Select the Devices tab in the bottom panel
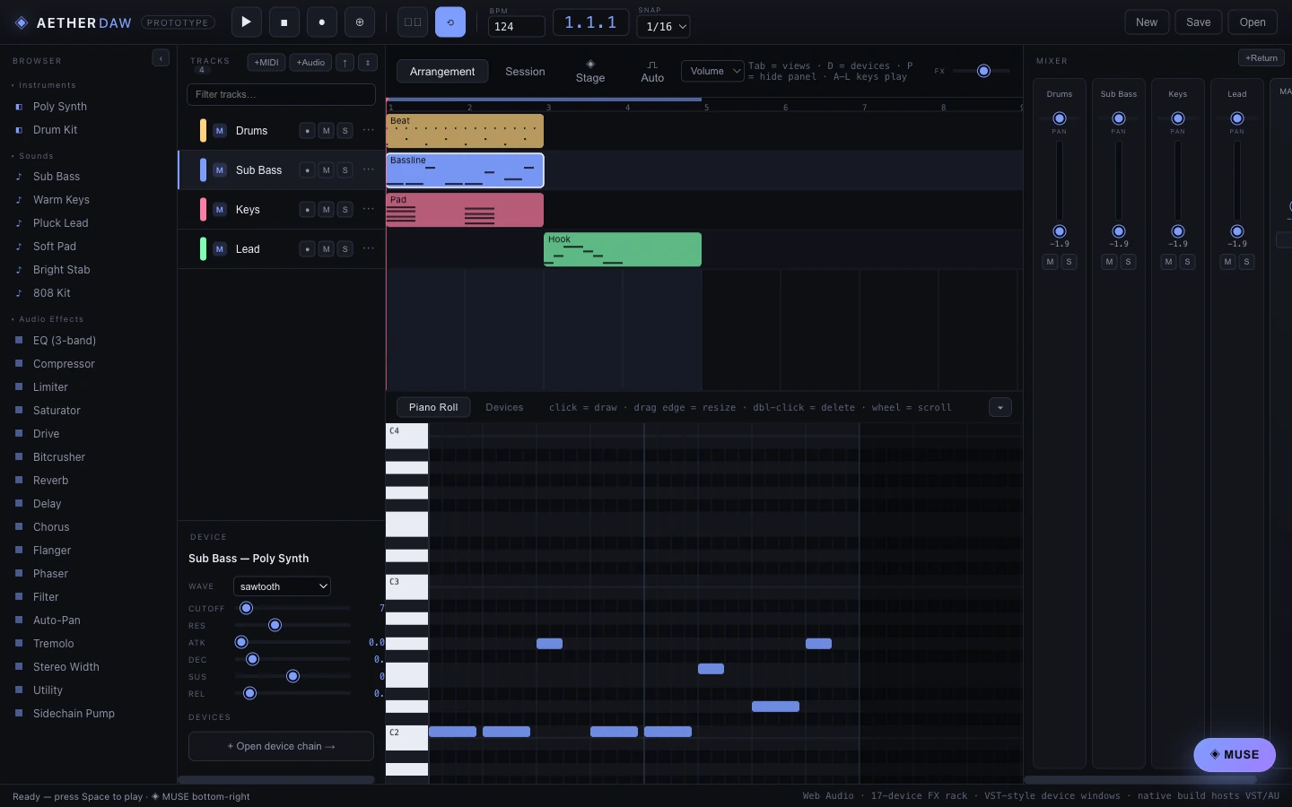Screen dimensions: 1292x807 pyautogui.click(x=504, y=407)
